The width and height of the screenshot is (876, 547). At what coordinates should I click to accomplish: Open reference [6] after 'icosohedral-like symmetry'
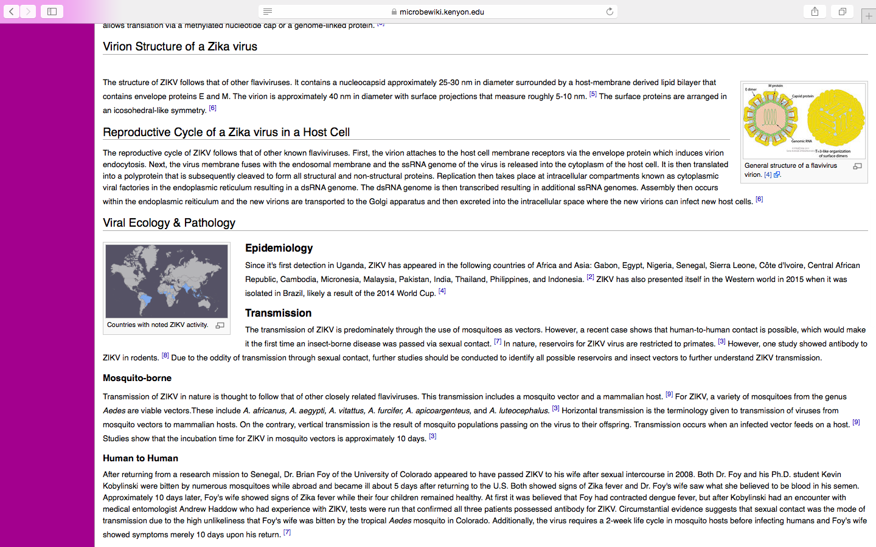pyautogui.click(x=212, y=108)
